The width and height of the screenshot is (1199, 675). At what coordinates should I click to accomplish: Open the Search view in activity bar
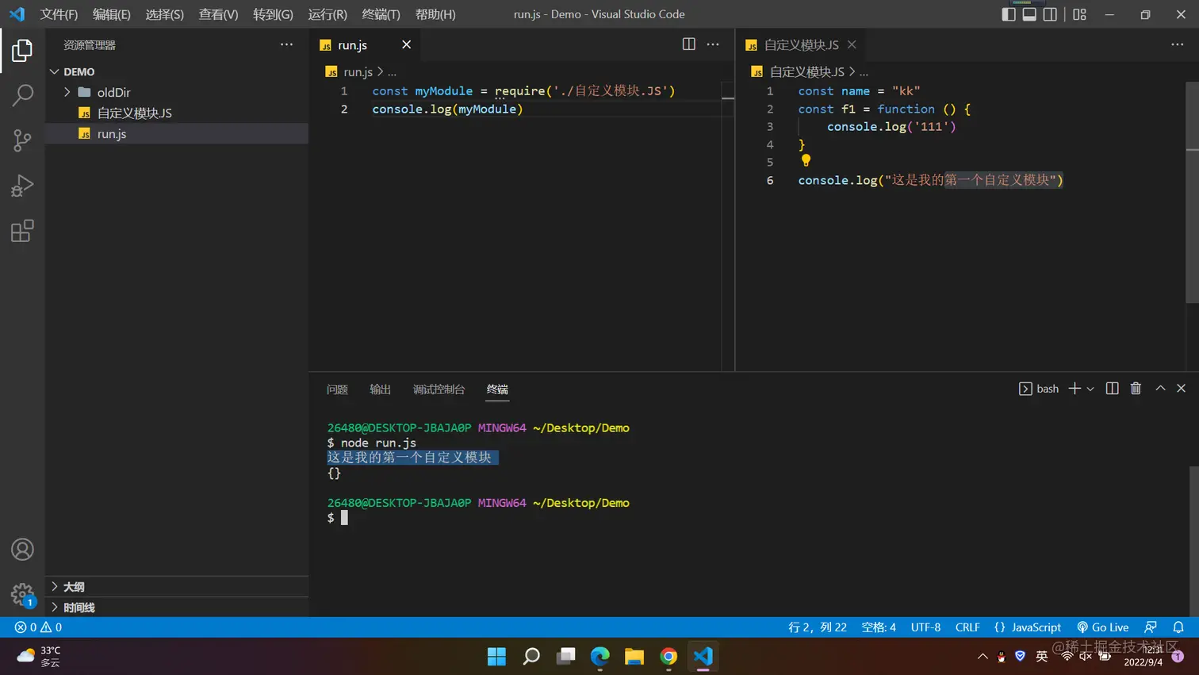click(x=22, y=95)
